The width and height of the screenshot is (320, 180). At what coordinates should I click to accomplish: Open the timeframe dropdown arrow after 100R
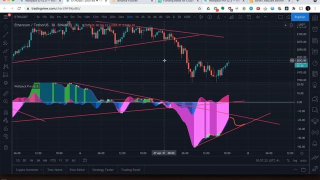pyautogui.click(x=194, y=17)
